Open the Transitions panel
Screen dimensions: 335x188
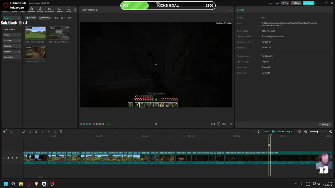click(x=49, y=10)
